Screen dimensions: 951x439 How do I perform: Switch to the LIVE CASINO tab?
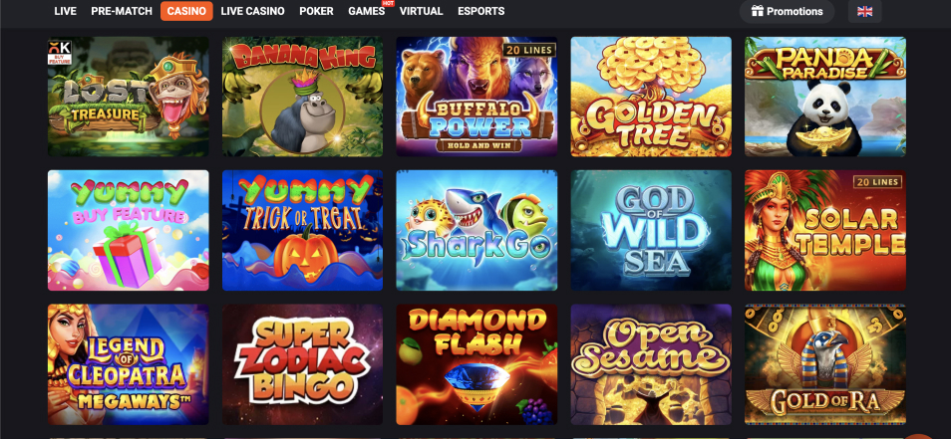(x=252, y=11)
